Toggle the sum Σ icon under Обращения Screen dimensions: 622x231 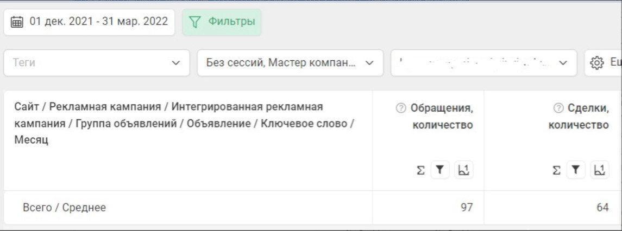(420, 170)
